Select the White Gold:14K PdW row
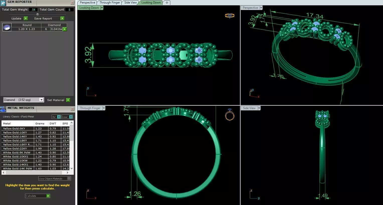The width and height of the screenshot is (383, 205). (36, 168)
